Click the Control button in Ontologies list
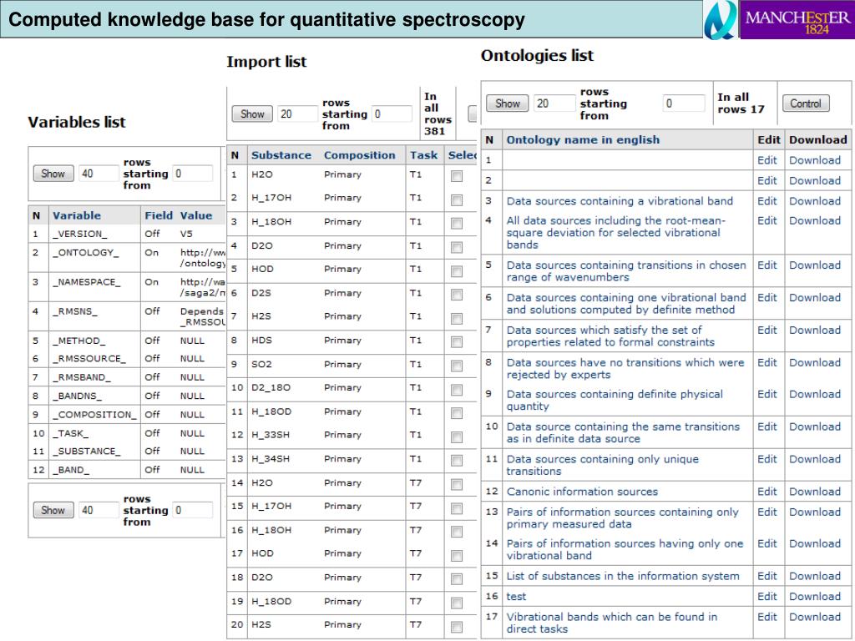855x641 pixels. [806, 103]
